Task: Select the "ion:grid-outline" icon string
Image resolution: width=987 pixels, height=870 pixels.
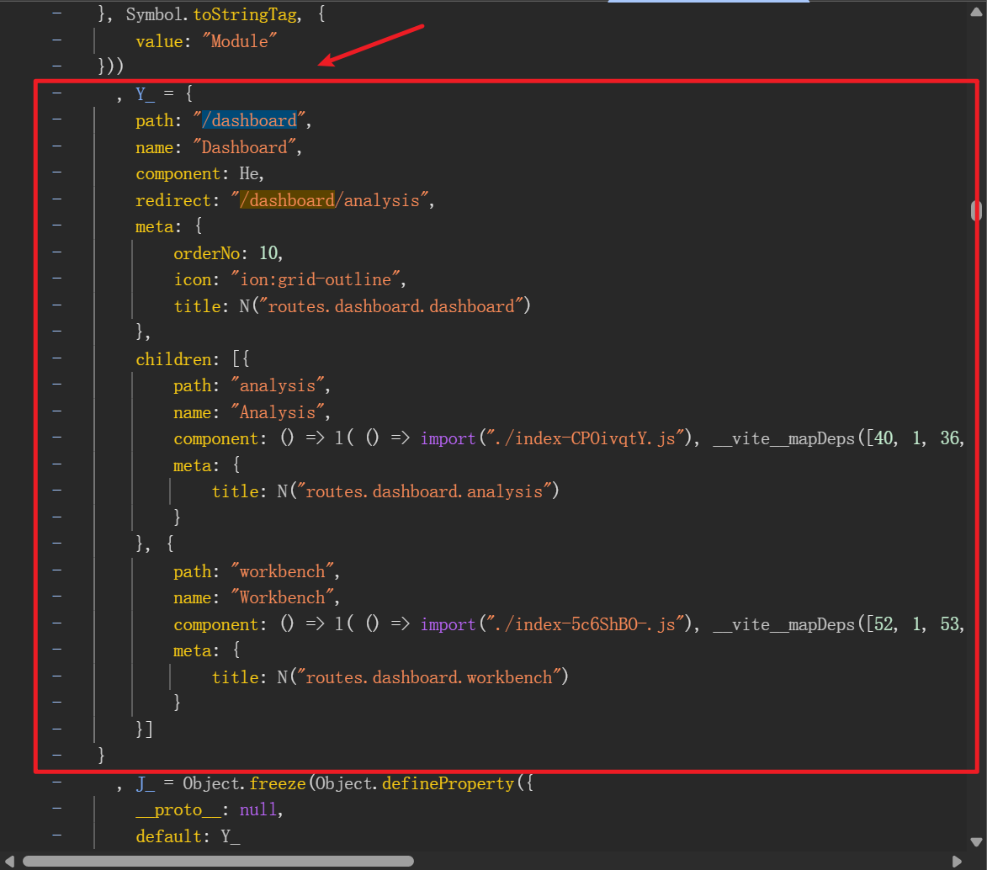Action: click(x=319, y=280)
